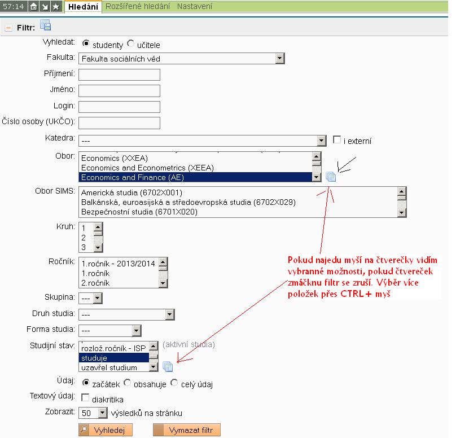
Task: Click the selected-items icon beside Obor list
Action: pyautogui.click(x=331, y=177)
